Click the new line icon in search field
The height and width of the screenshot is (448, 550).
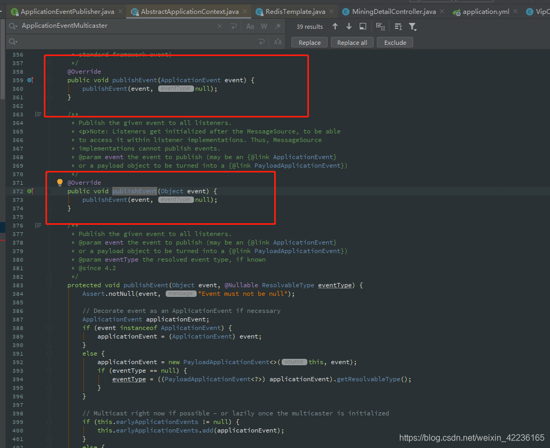[234, 26]
